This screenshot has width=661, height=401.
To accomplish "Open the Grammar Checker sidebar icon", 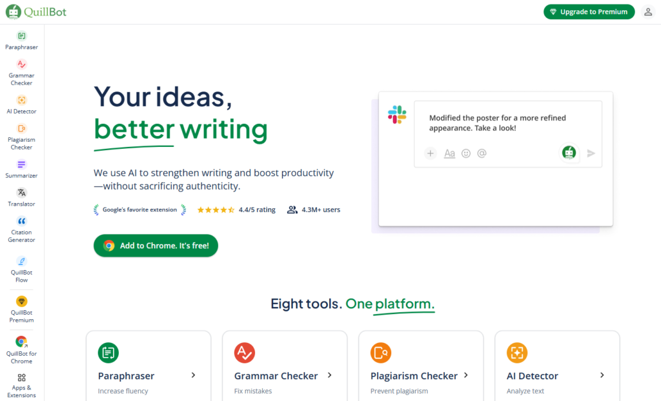I will click(22, 64).
